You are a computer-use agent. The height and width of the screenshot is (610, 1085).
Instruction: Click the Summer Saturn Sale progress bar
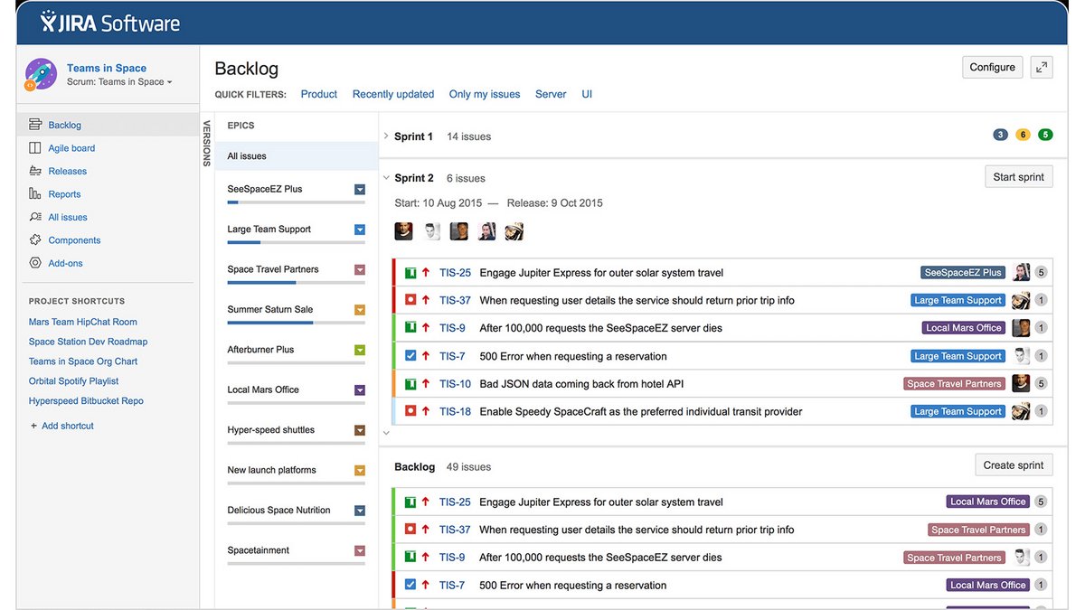coord(297,323)
